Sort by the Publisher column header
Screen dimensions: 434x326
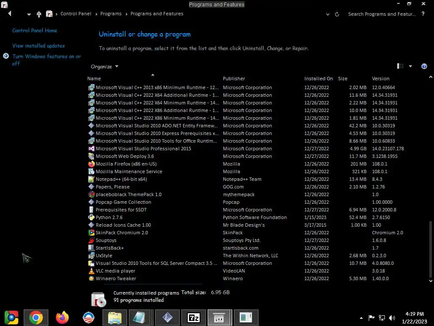234,79
